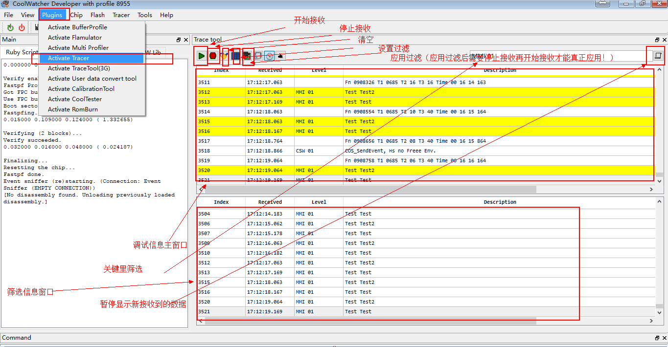Viewport: 668px width, 347px height.
Task: Select row 3504 in lower filter table
Action: tap(426, 214)
